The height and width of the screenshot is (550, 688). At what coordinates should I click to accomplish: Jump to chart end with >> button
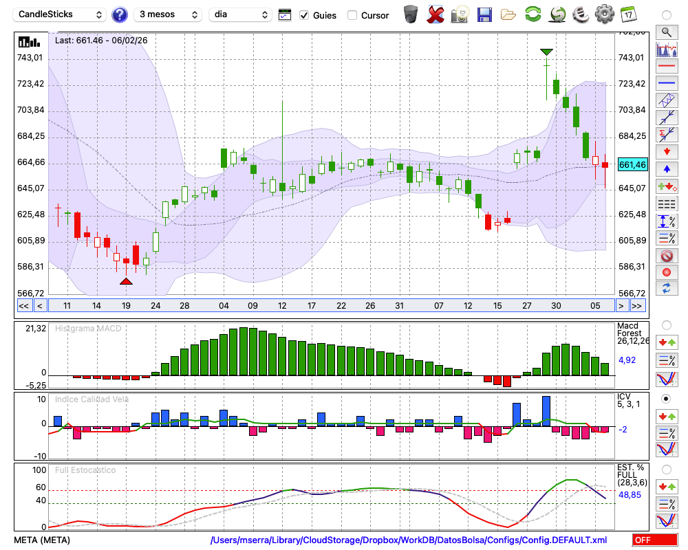tap(638, 306)
